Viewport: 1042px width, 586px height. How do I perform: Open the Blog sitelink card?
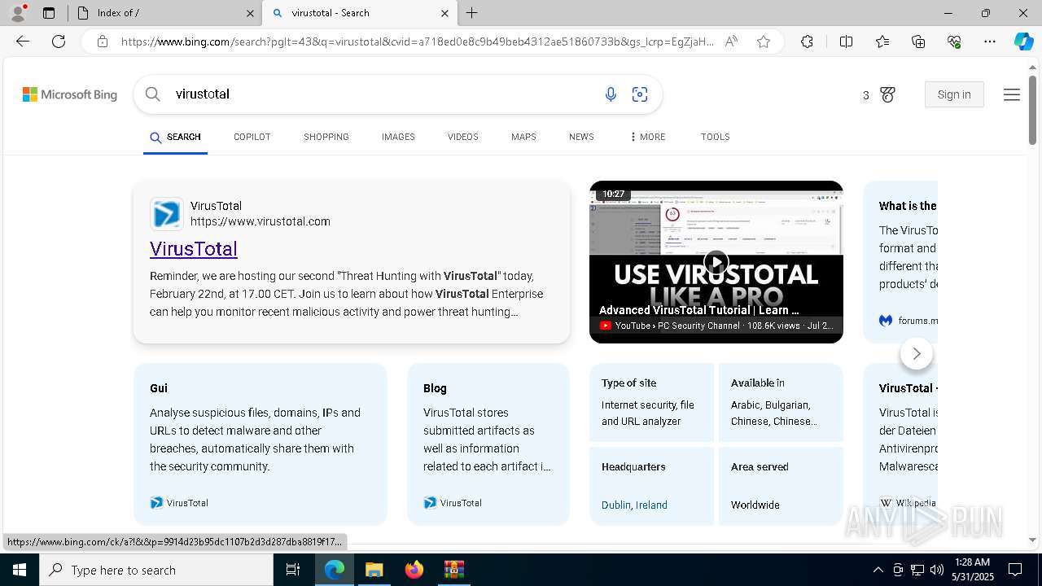coord(488,444)
